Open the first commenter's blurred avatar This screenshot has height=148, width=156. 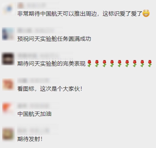point(8,9)
